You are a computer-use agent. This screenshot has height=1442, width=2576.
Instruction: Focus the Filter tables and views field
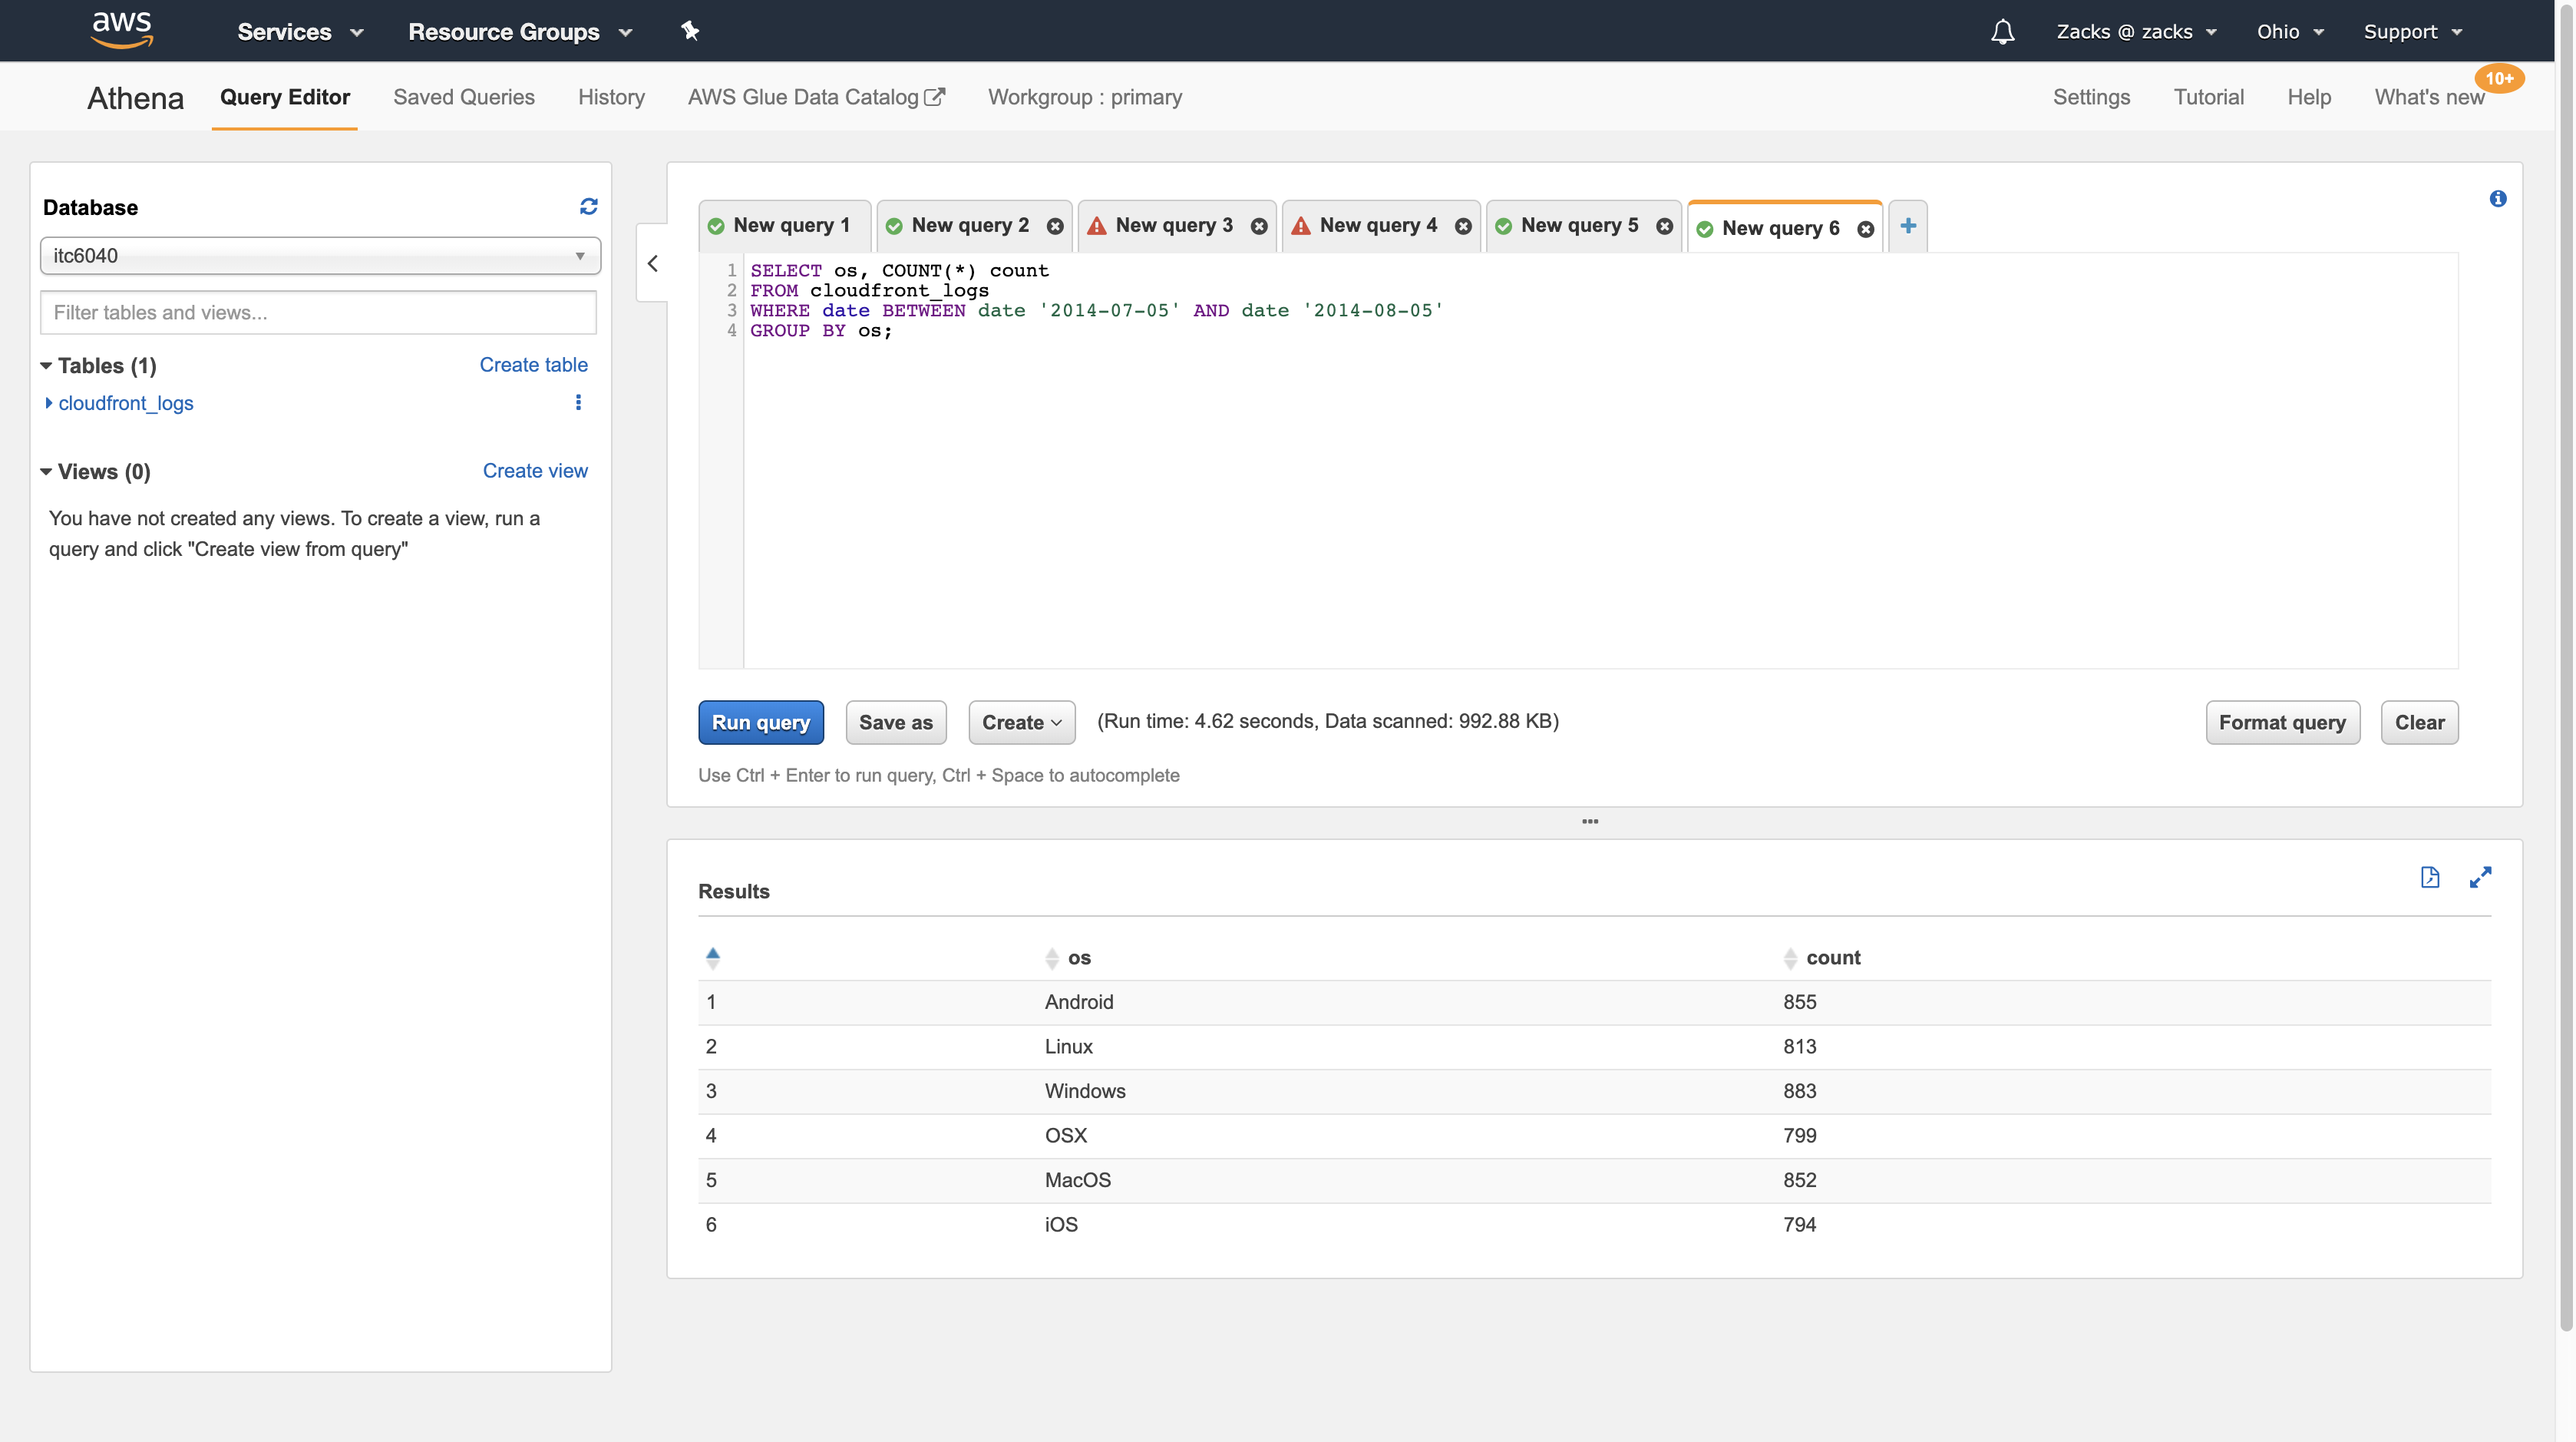click(318, 313)
